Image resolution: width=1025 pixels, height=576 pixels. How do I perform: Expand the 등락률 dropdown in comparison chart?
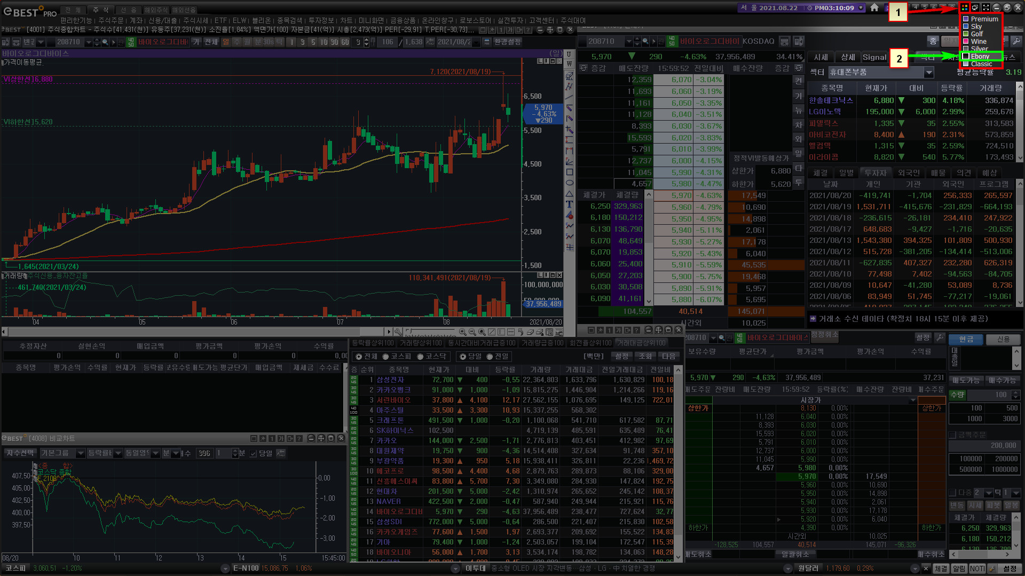tap(119, 453)
